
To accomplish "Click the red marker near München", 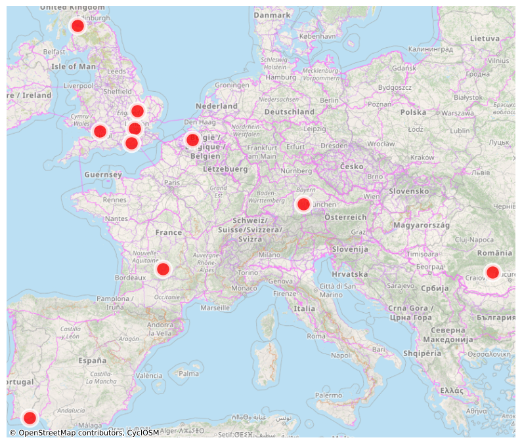I will [x=303, y=204].
